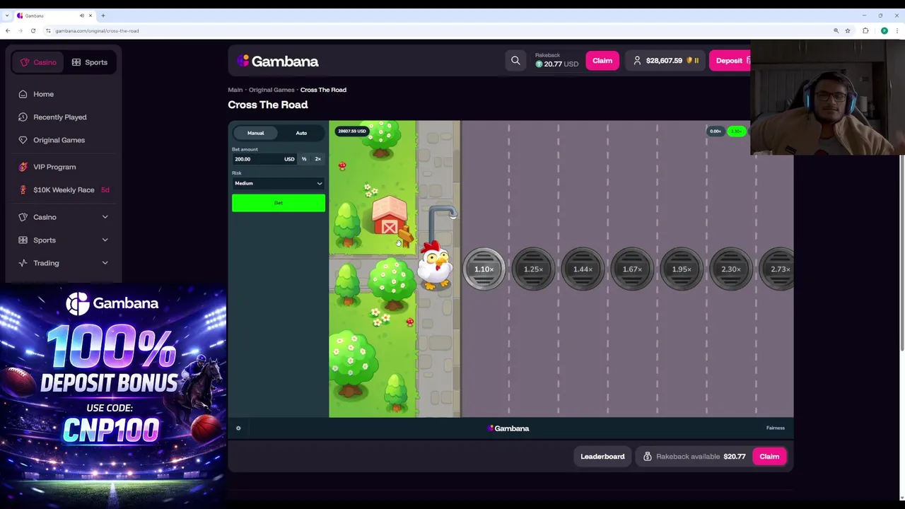Open a new browser tab
Screen dimensions: 905x509
click(x=103, y=16)
